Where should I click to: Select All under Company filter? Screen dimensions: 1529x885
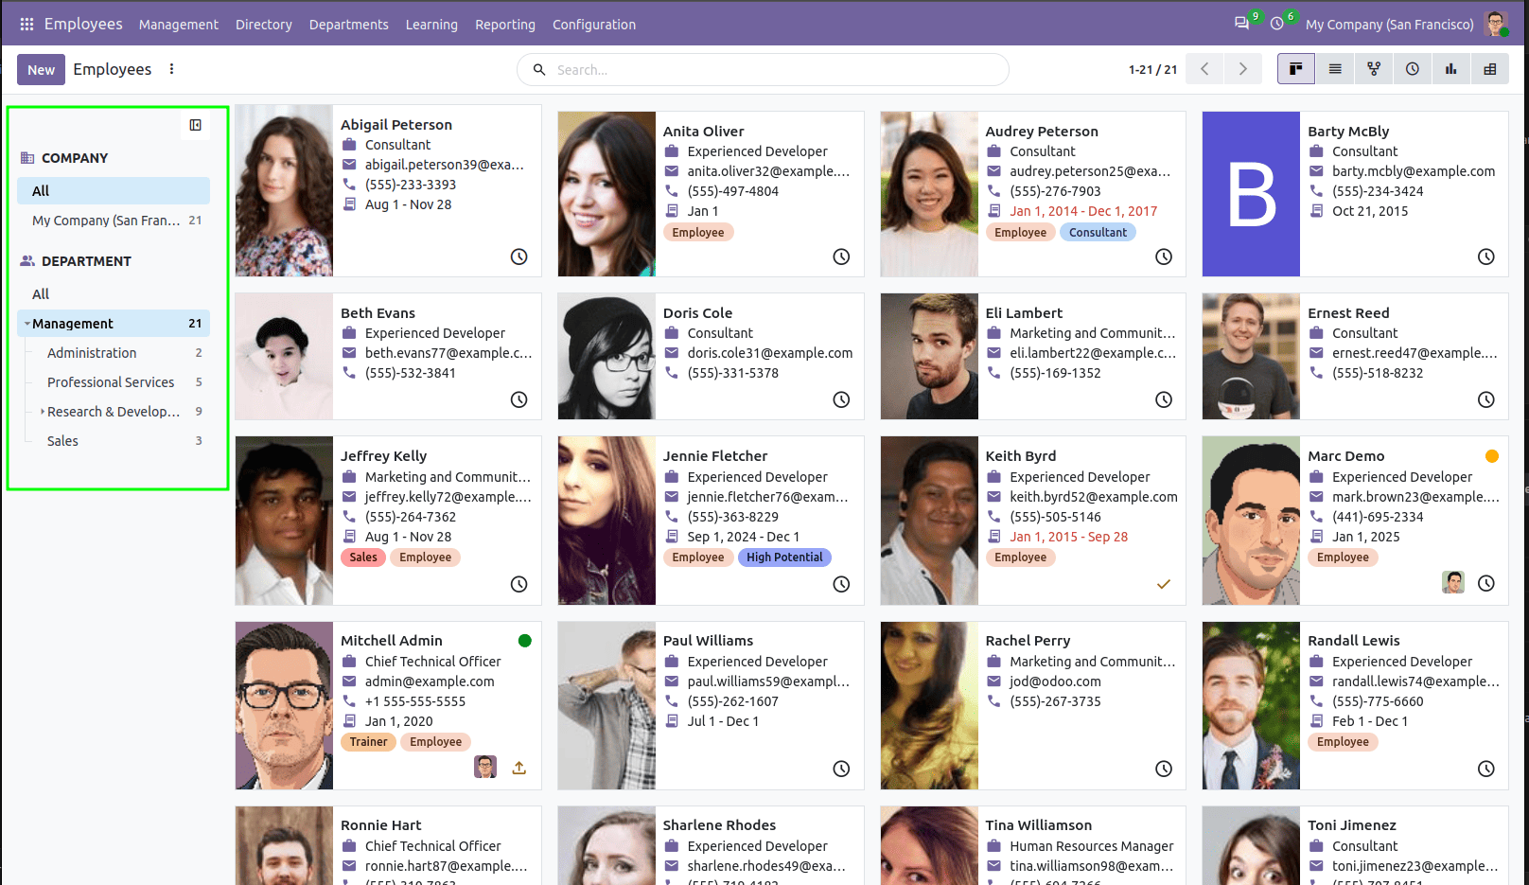click(x=114, y=190)
